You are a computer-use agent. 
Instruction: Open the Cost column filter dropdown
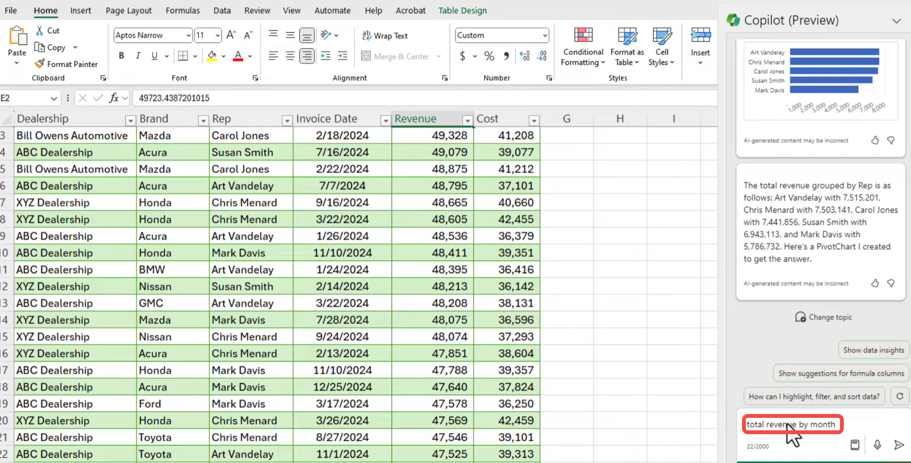coord(534,121)
